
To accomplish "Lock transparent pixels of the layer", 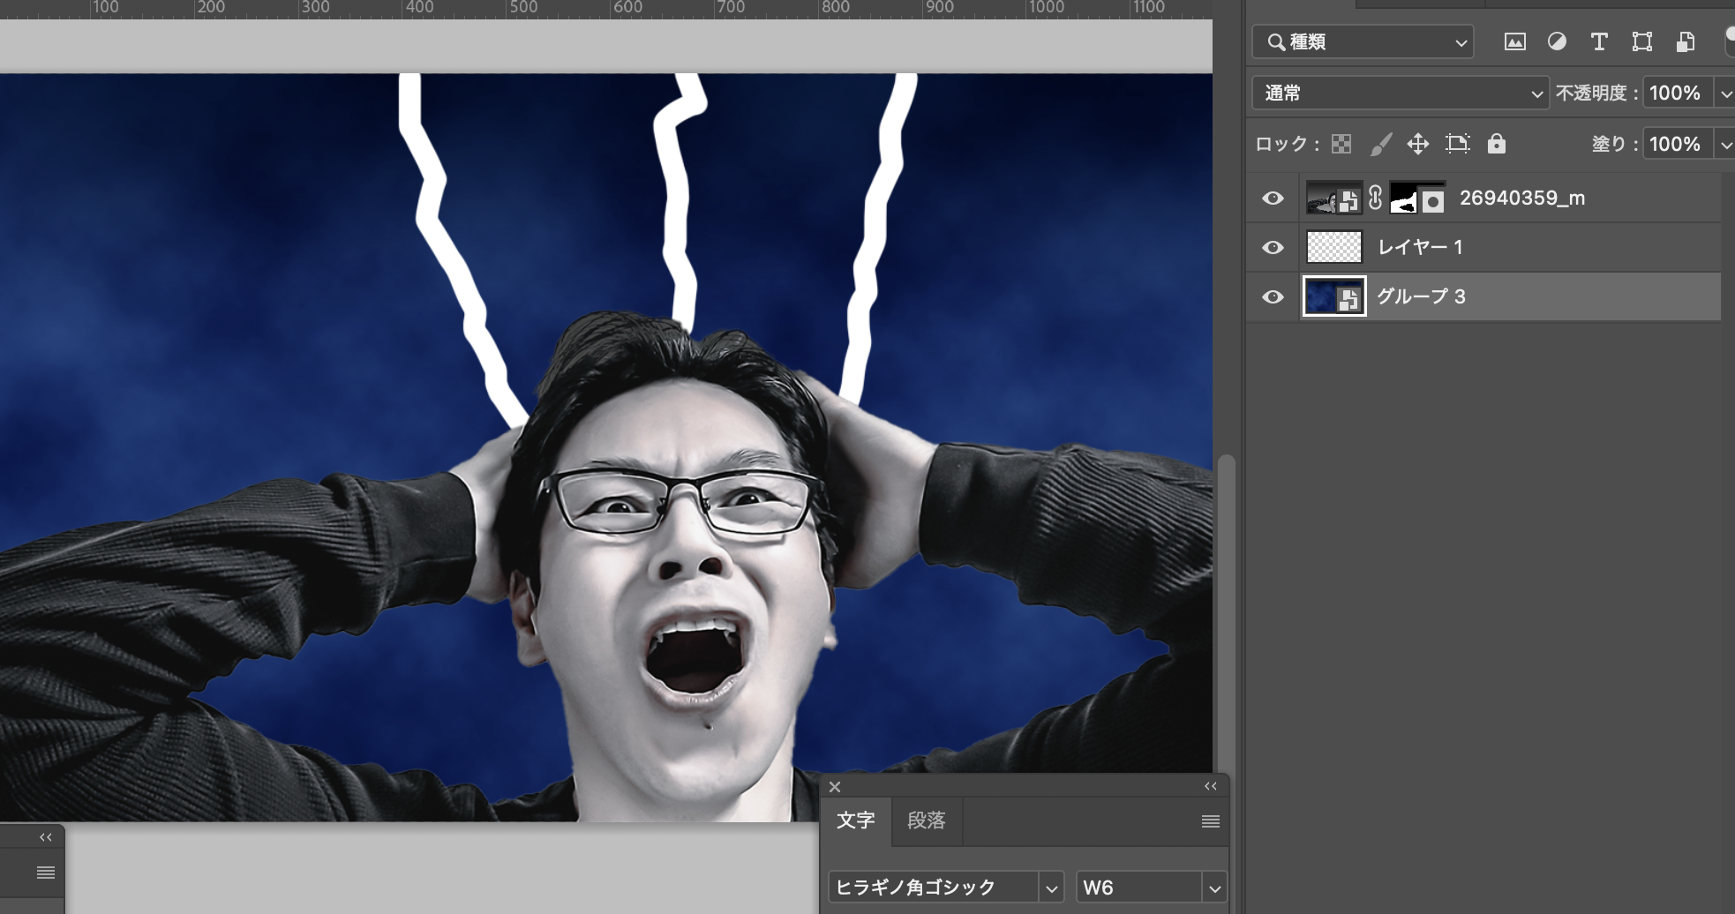I will click(x=1341, y=144).
